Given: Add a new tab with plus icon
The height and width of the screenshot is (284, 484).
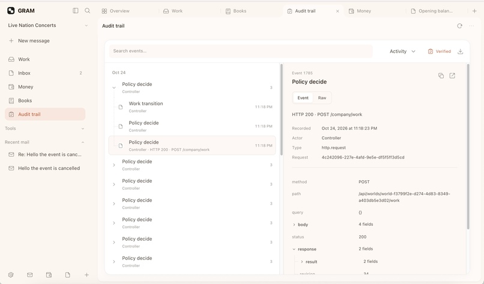Looking at the screenshot, I should point(474,11).
